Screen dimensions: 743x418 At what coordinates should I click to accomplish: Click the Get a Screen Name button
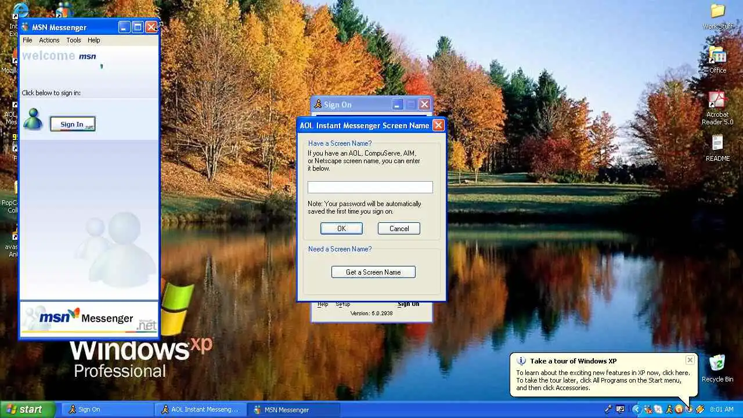tap(373, 272)
